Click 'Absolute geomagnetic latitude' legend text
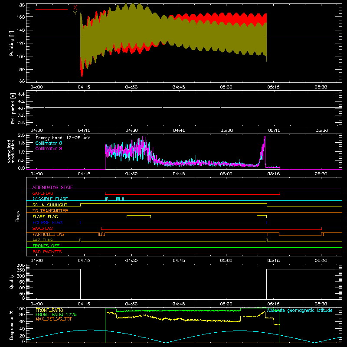This screenshot has width=347, height=347. coord(300,310)
